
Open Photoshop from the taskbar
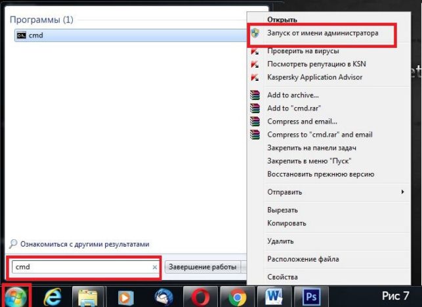(311, 296)
